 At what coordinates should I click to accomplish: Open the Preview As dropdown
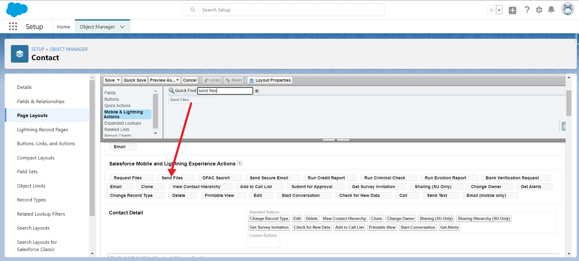(x=164, y=80)
